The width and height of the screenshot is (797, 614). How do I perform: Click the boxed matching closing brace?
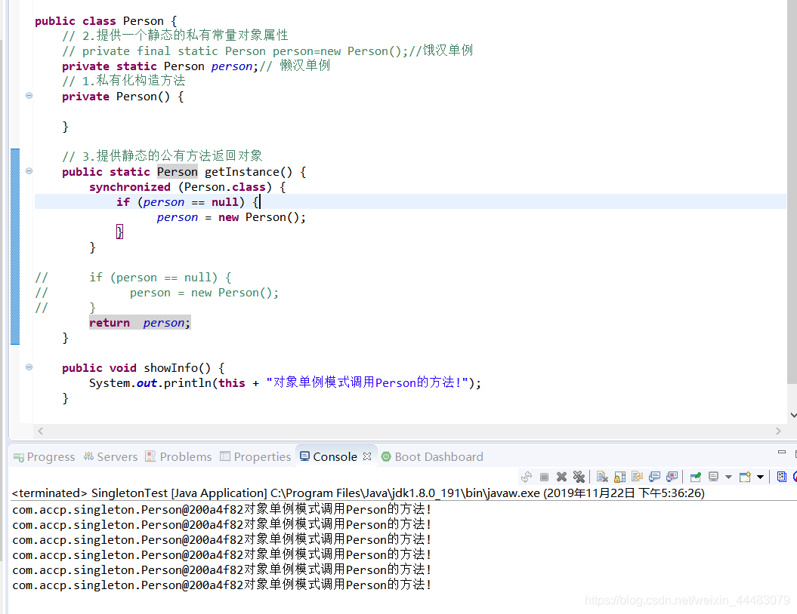(x=119, y=232)
